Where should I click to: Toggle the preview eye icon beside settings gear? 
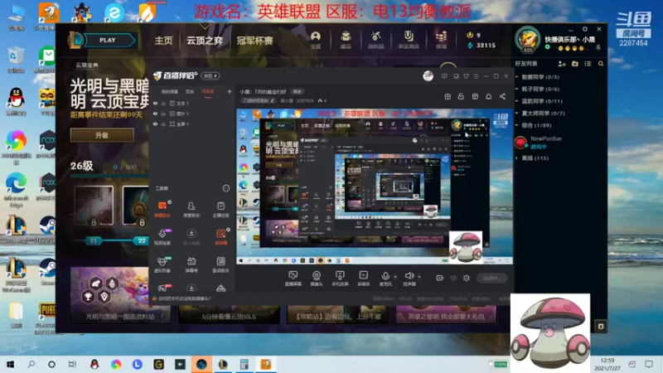[453, 278]
